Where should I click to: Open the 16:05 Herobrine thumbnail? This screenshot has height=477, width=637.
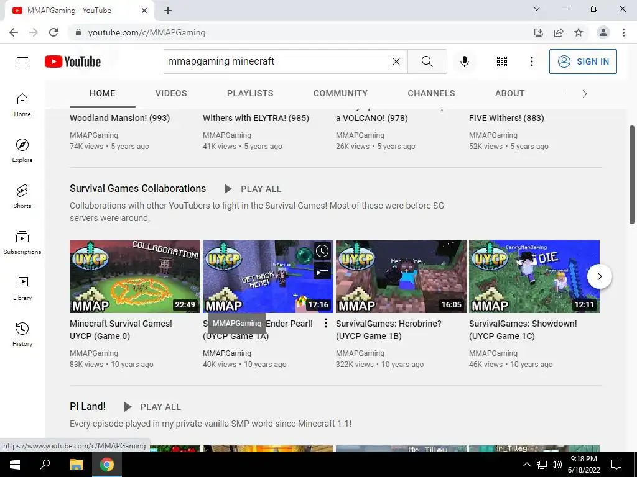click(401, 276)
